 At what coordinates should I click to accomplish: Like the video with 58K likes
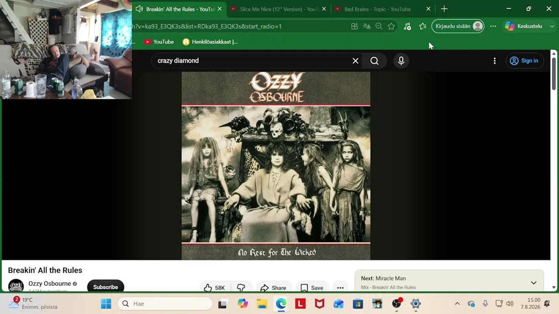pos(215,287)
